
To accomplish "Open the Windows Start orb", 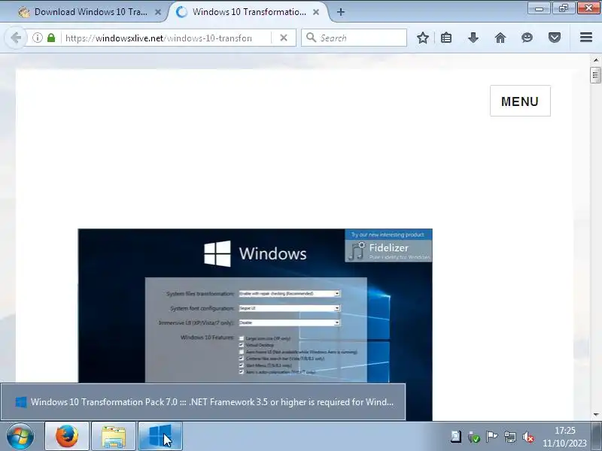I will point(20,437).
